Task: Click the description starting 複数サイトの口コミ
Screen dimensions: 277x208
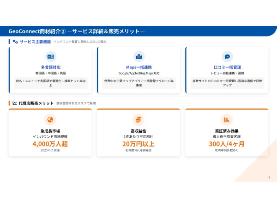Action: pos(227,83)
